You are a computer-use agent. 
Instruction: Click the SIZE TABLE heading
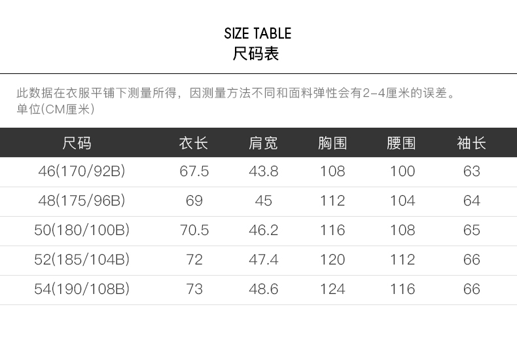[x=257, y=33]
